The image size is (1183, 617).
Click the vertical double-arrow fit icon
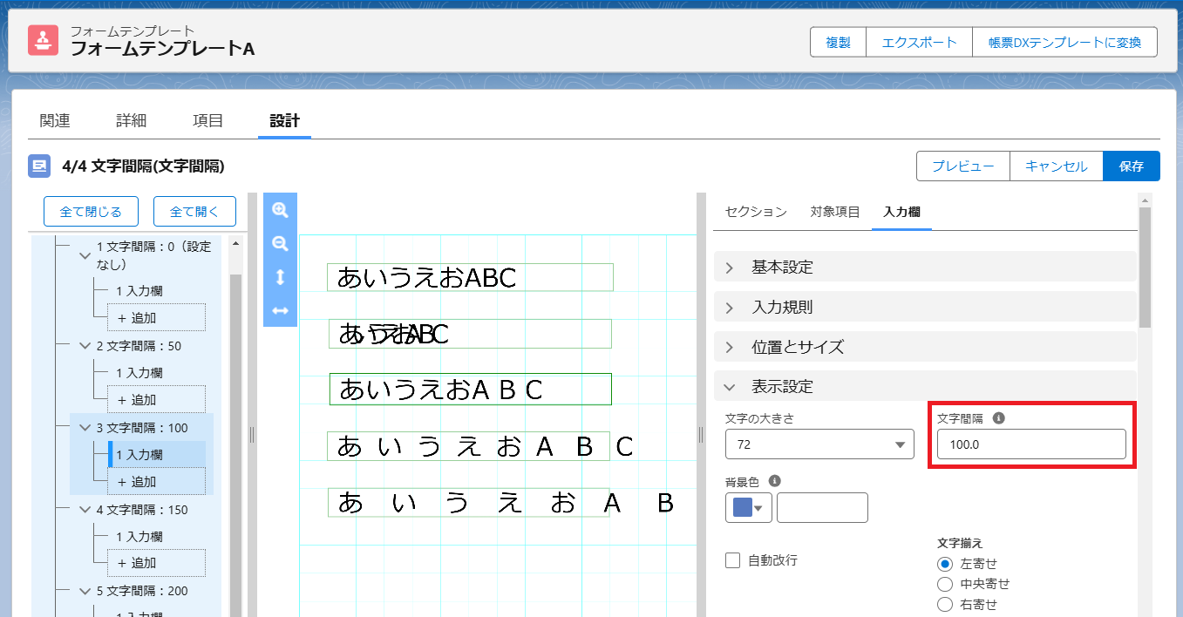280,277
